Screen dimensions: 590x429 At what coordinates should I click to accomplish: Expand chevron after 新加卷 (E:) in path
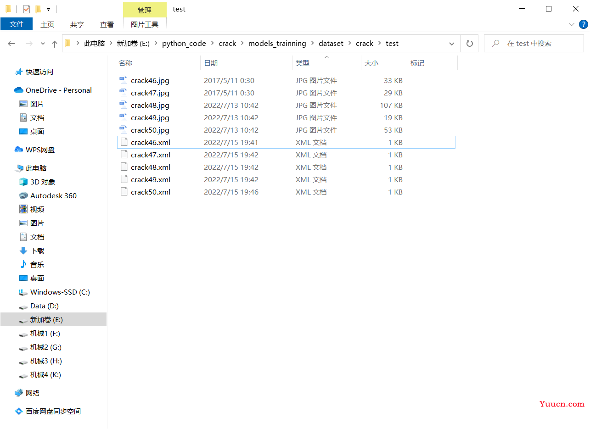click(156, 44)
